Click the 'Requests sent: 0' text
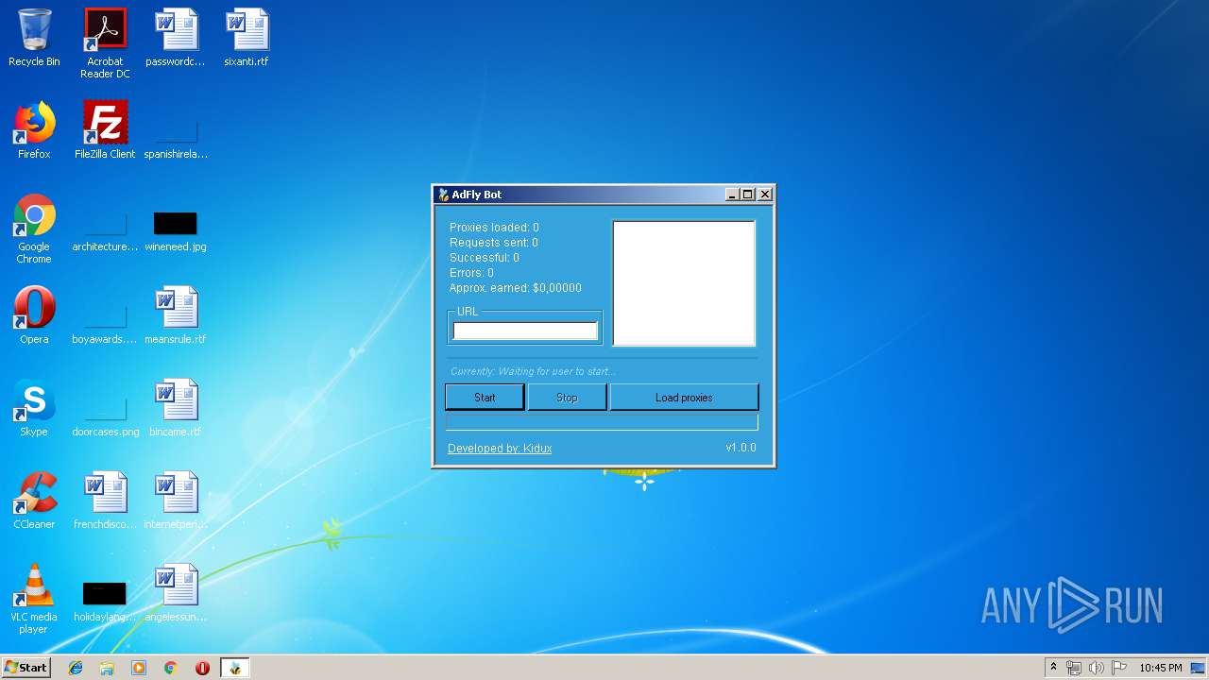Image resolution: width=1209 pixels, height=680 pixels. pyautogui.click(x=494, y=243)
